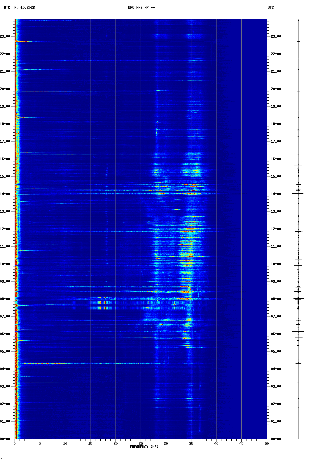The height and width of the screenshot is (462, 311).
Task: Click the 10 Hz frequency tick label
Action: pyautogui.click(x=65, y=444)
